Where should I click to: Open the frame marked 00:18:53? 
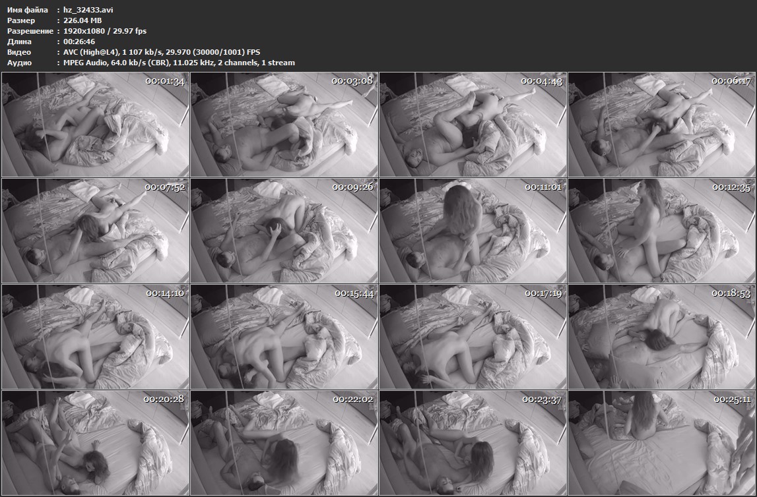click(661, 336)
